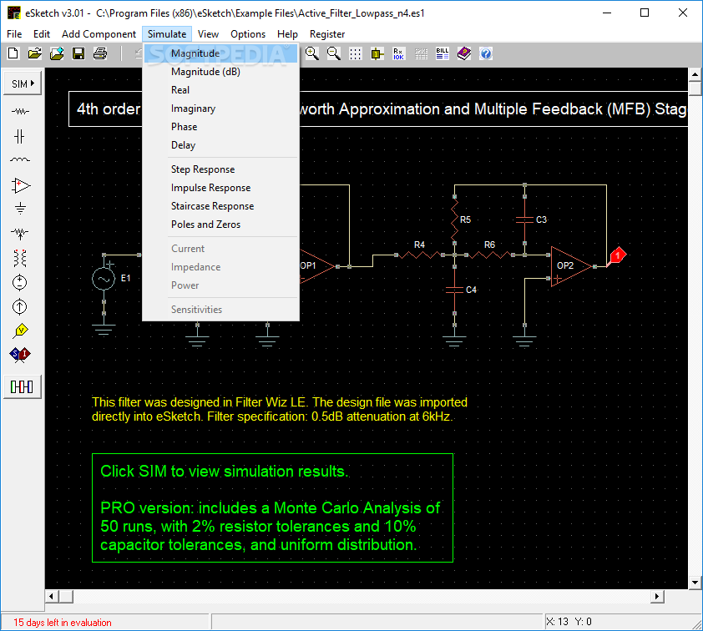Screen dimensions: 703x631
Task: Select the S and I probe markers tool
Action: coord(20,355)
